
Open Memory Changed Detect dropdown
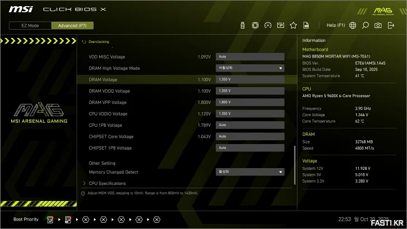coord(250,171)
